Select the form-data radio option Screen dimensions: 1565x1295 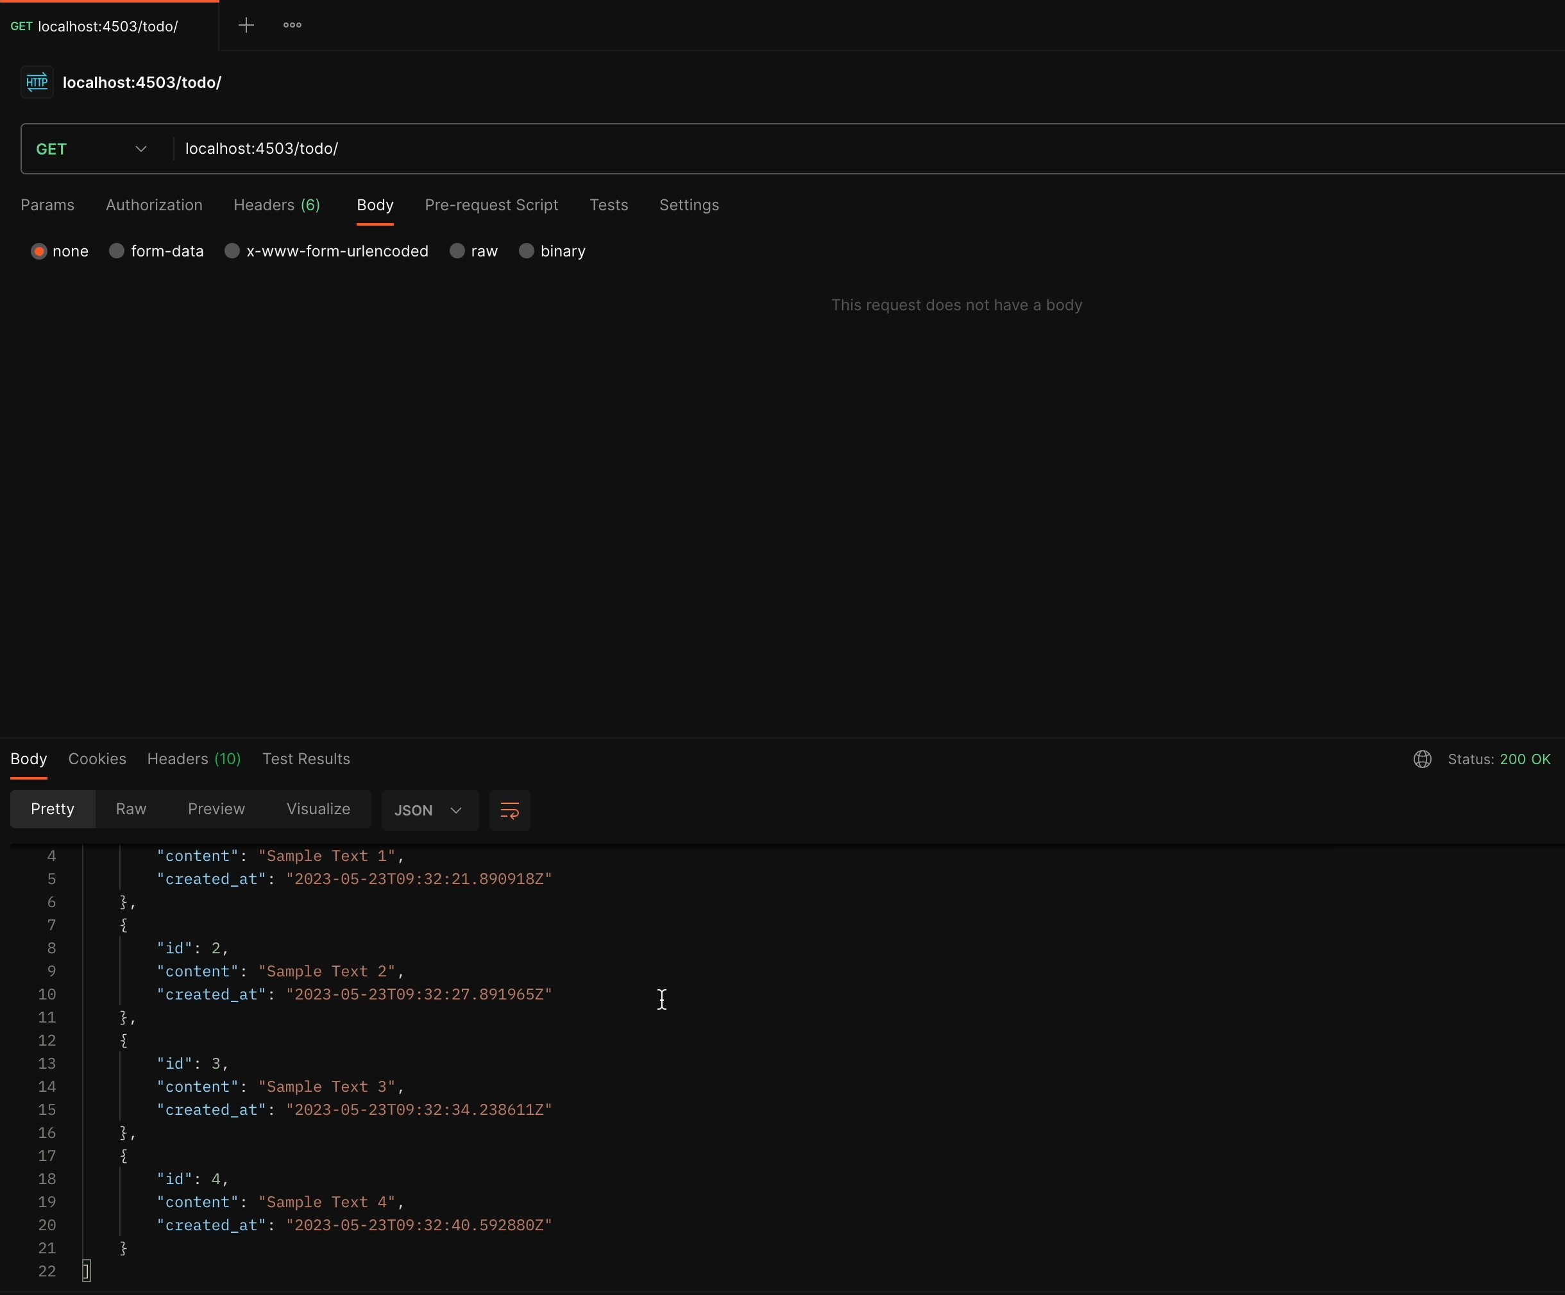(117, 251)
